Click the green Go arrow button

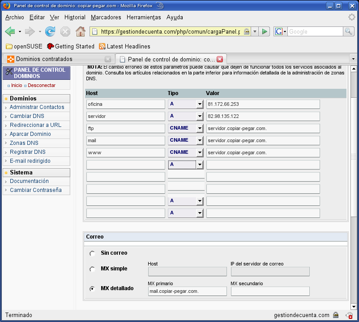click(x=265, y=31)
